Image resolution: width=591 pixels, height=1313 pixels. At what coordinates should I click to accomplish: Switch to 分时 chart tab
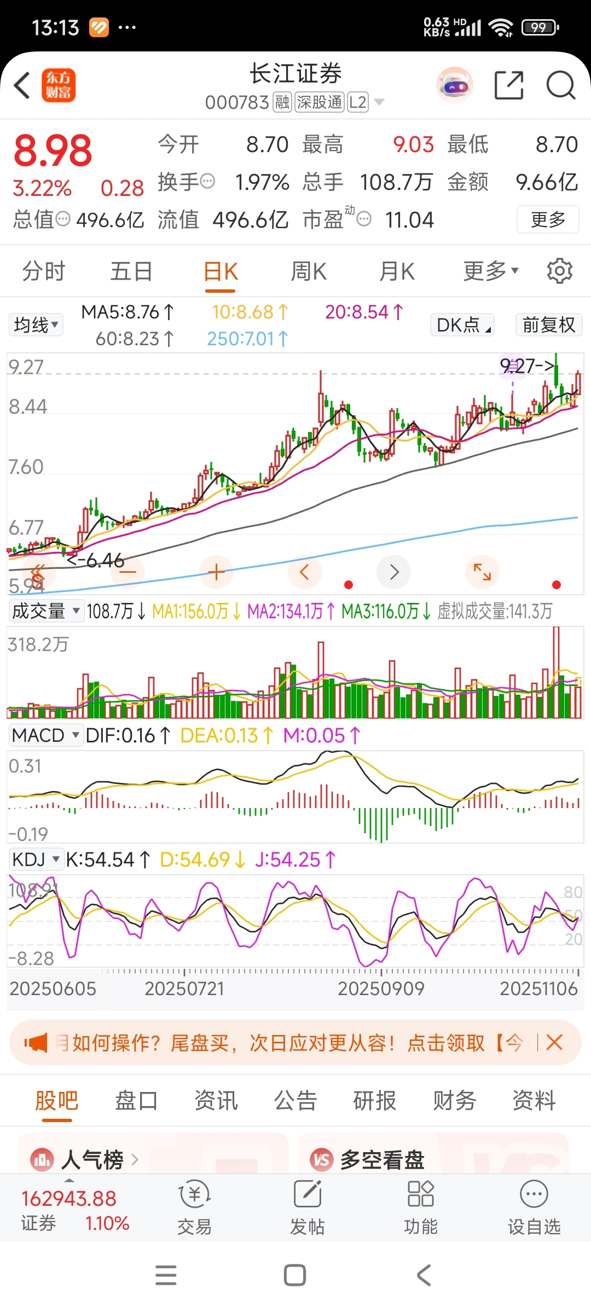tap(44, 271)
